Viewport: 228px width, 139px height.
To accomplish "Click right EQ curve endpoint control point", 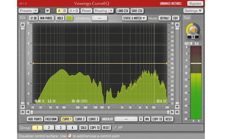I will pyautogui.click(x=167, y=63).
